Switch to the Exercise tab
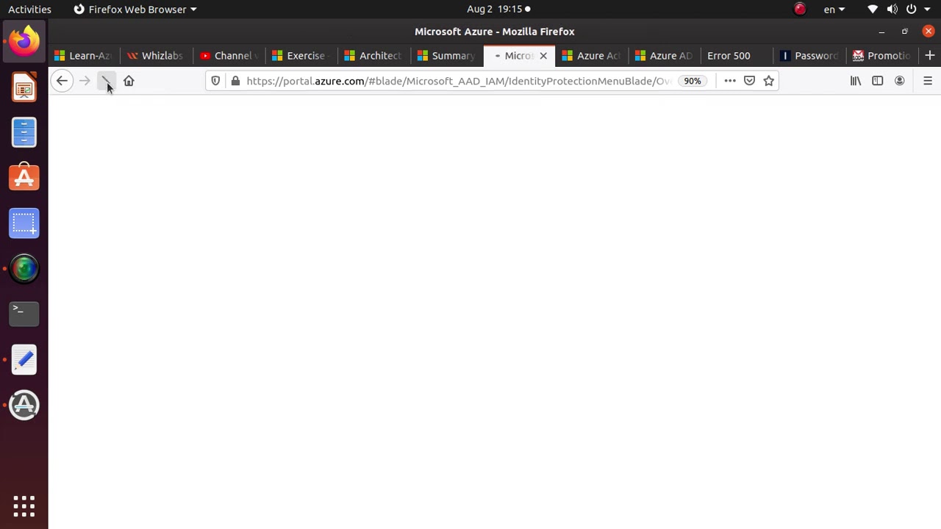The image size is (941, 529). 301,56
